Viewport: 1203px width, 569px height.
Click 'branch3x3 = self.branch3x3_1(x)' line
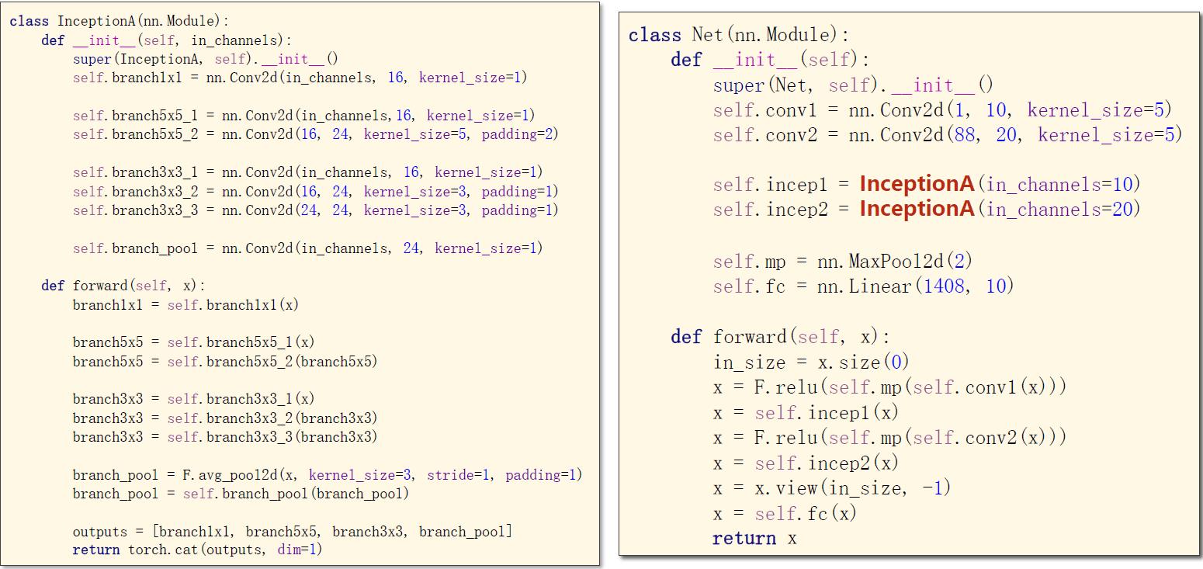(193, 399)
